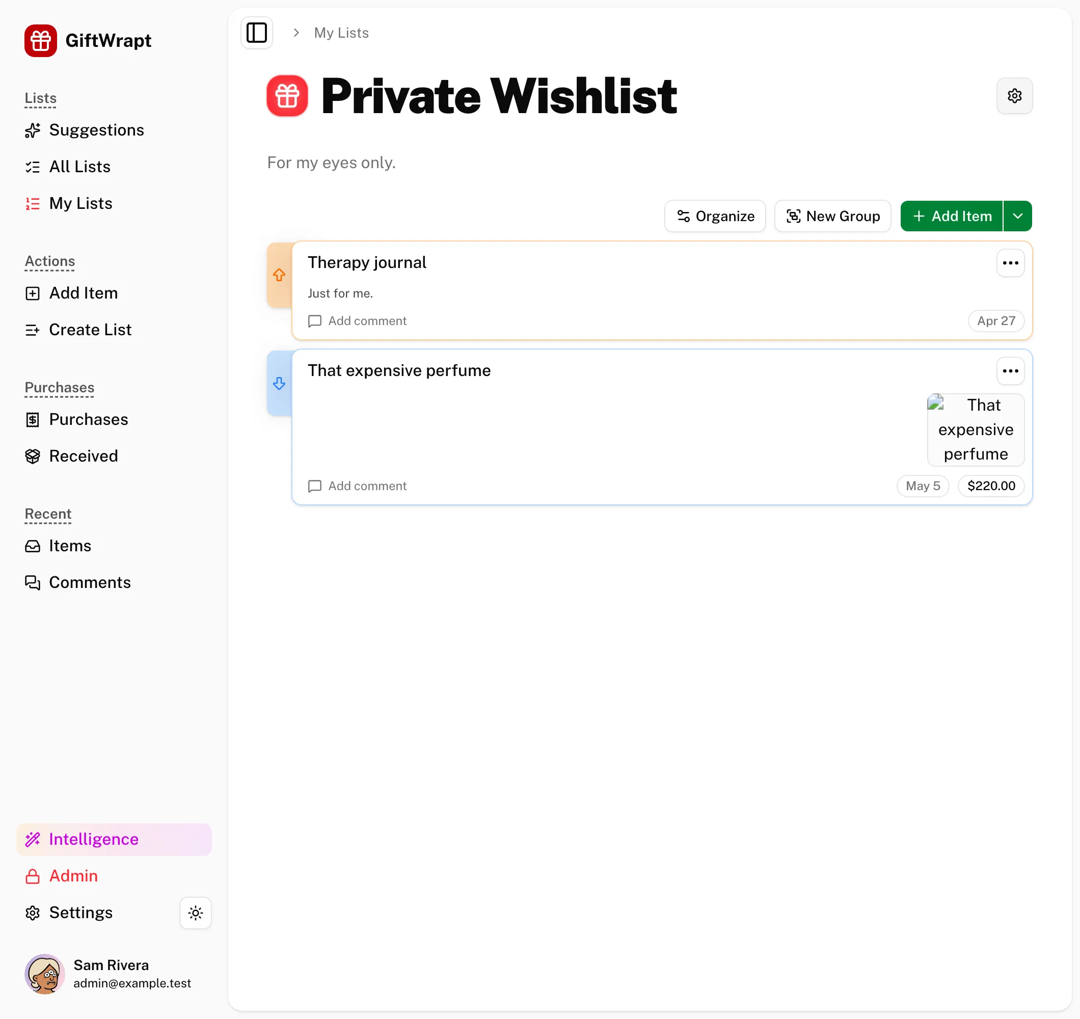Open the Intelligence magic wand item
This screenshot has height=1019, width=1080.
pyautogui.click(x=114, y=839)
